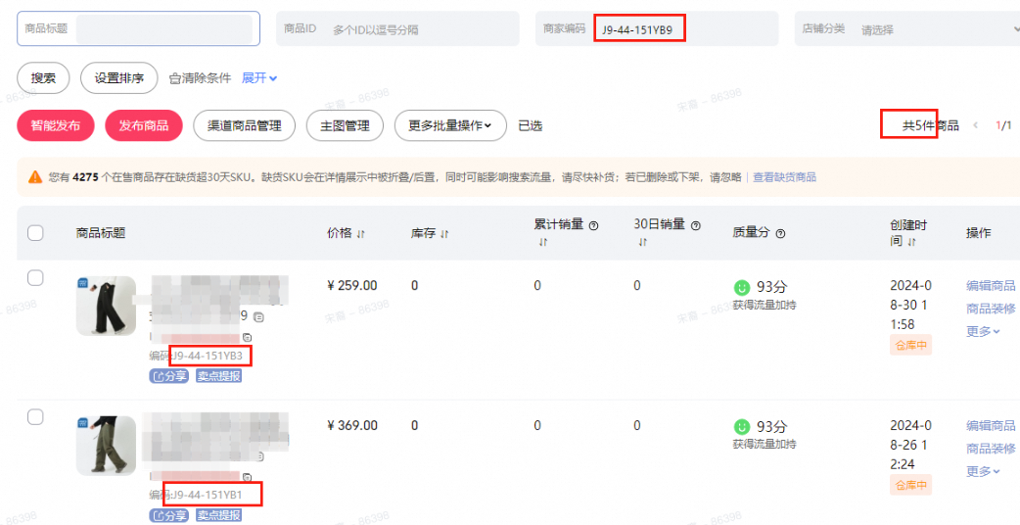Tick checkbox for ¥259.00 product row
The height and width of the screenshot is (525, 1020).
[35, 278]
